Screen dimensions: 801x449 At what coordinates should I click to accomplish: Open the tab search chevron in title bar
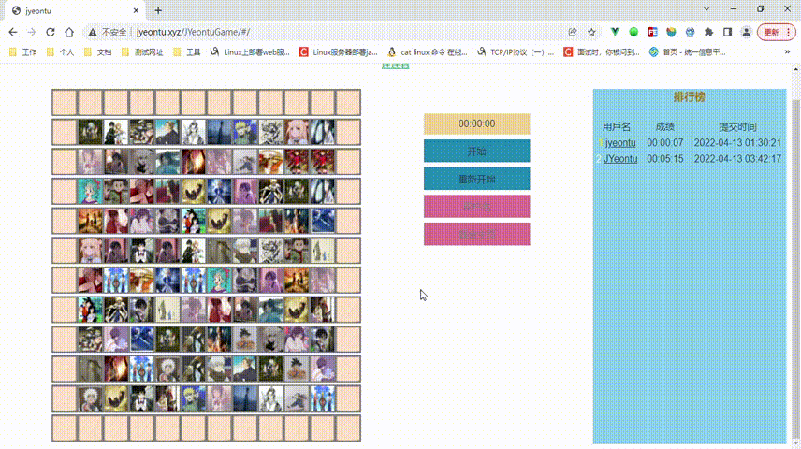tap(706, 8)
